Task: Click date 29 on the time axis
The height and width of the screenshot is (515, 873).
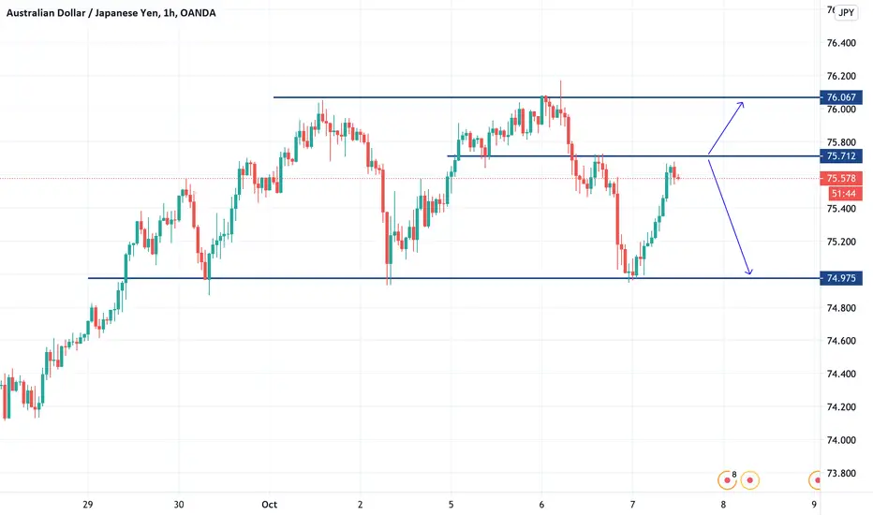Action: pyautogui.click(x=87, y=505)
